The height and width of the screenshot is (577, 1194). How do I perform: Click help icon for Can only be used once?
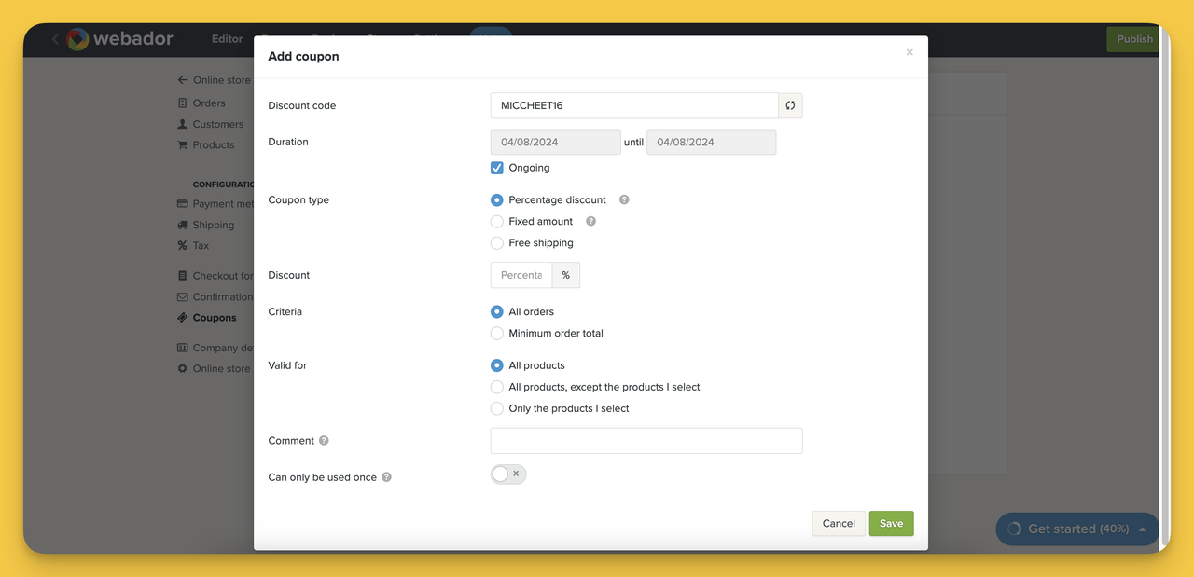[x=386, y=477]
